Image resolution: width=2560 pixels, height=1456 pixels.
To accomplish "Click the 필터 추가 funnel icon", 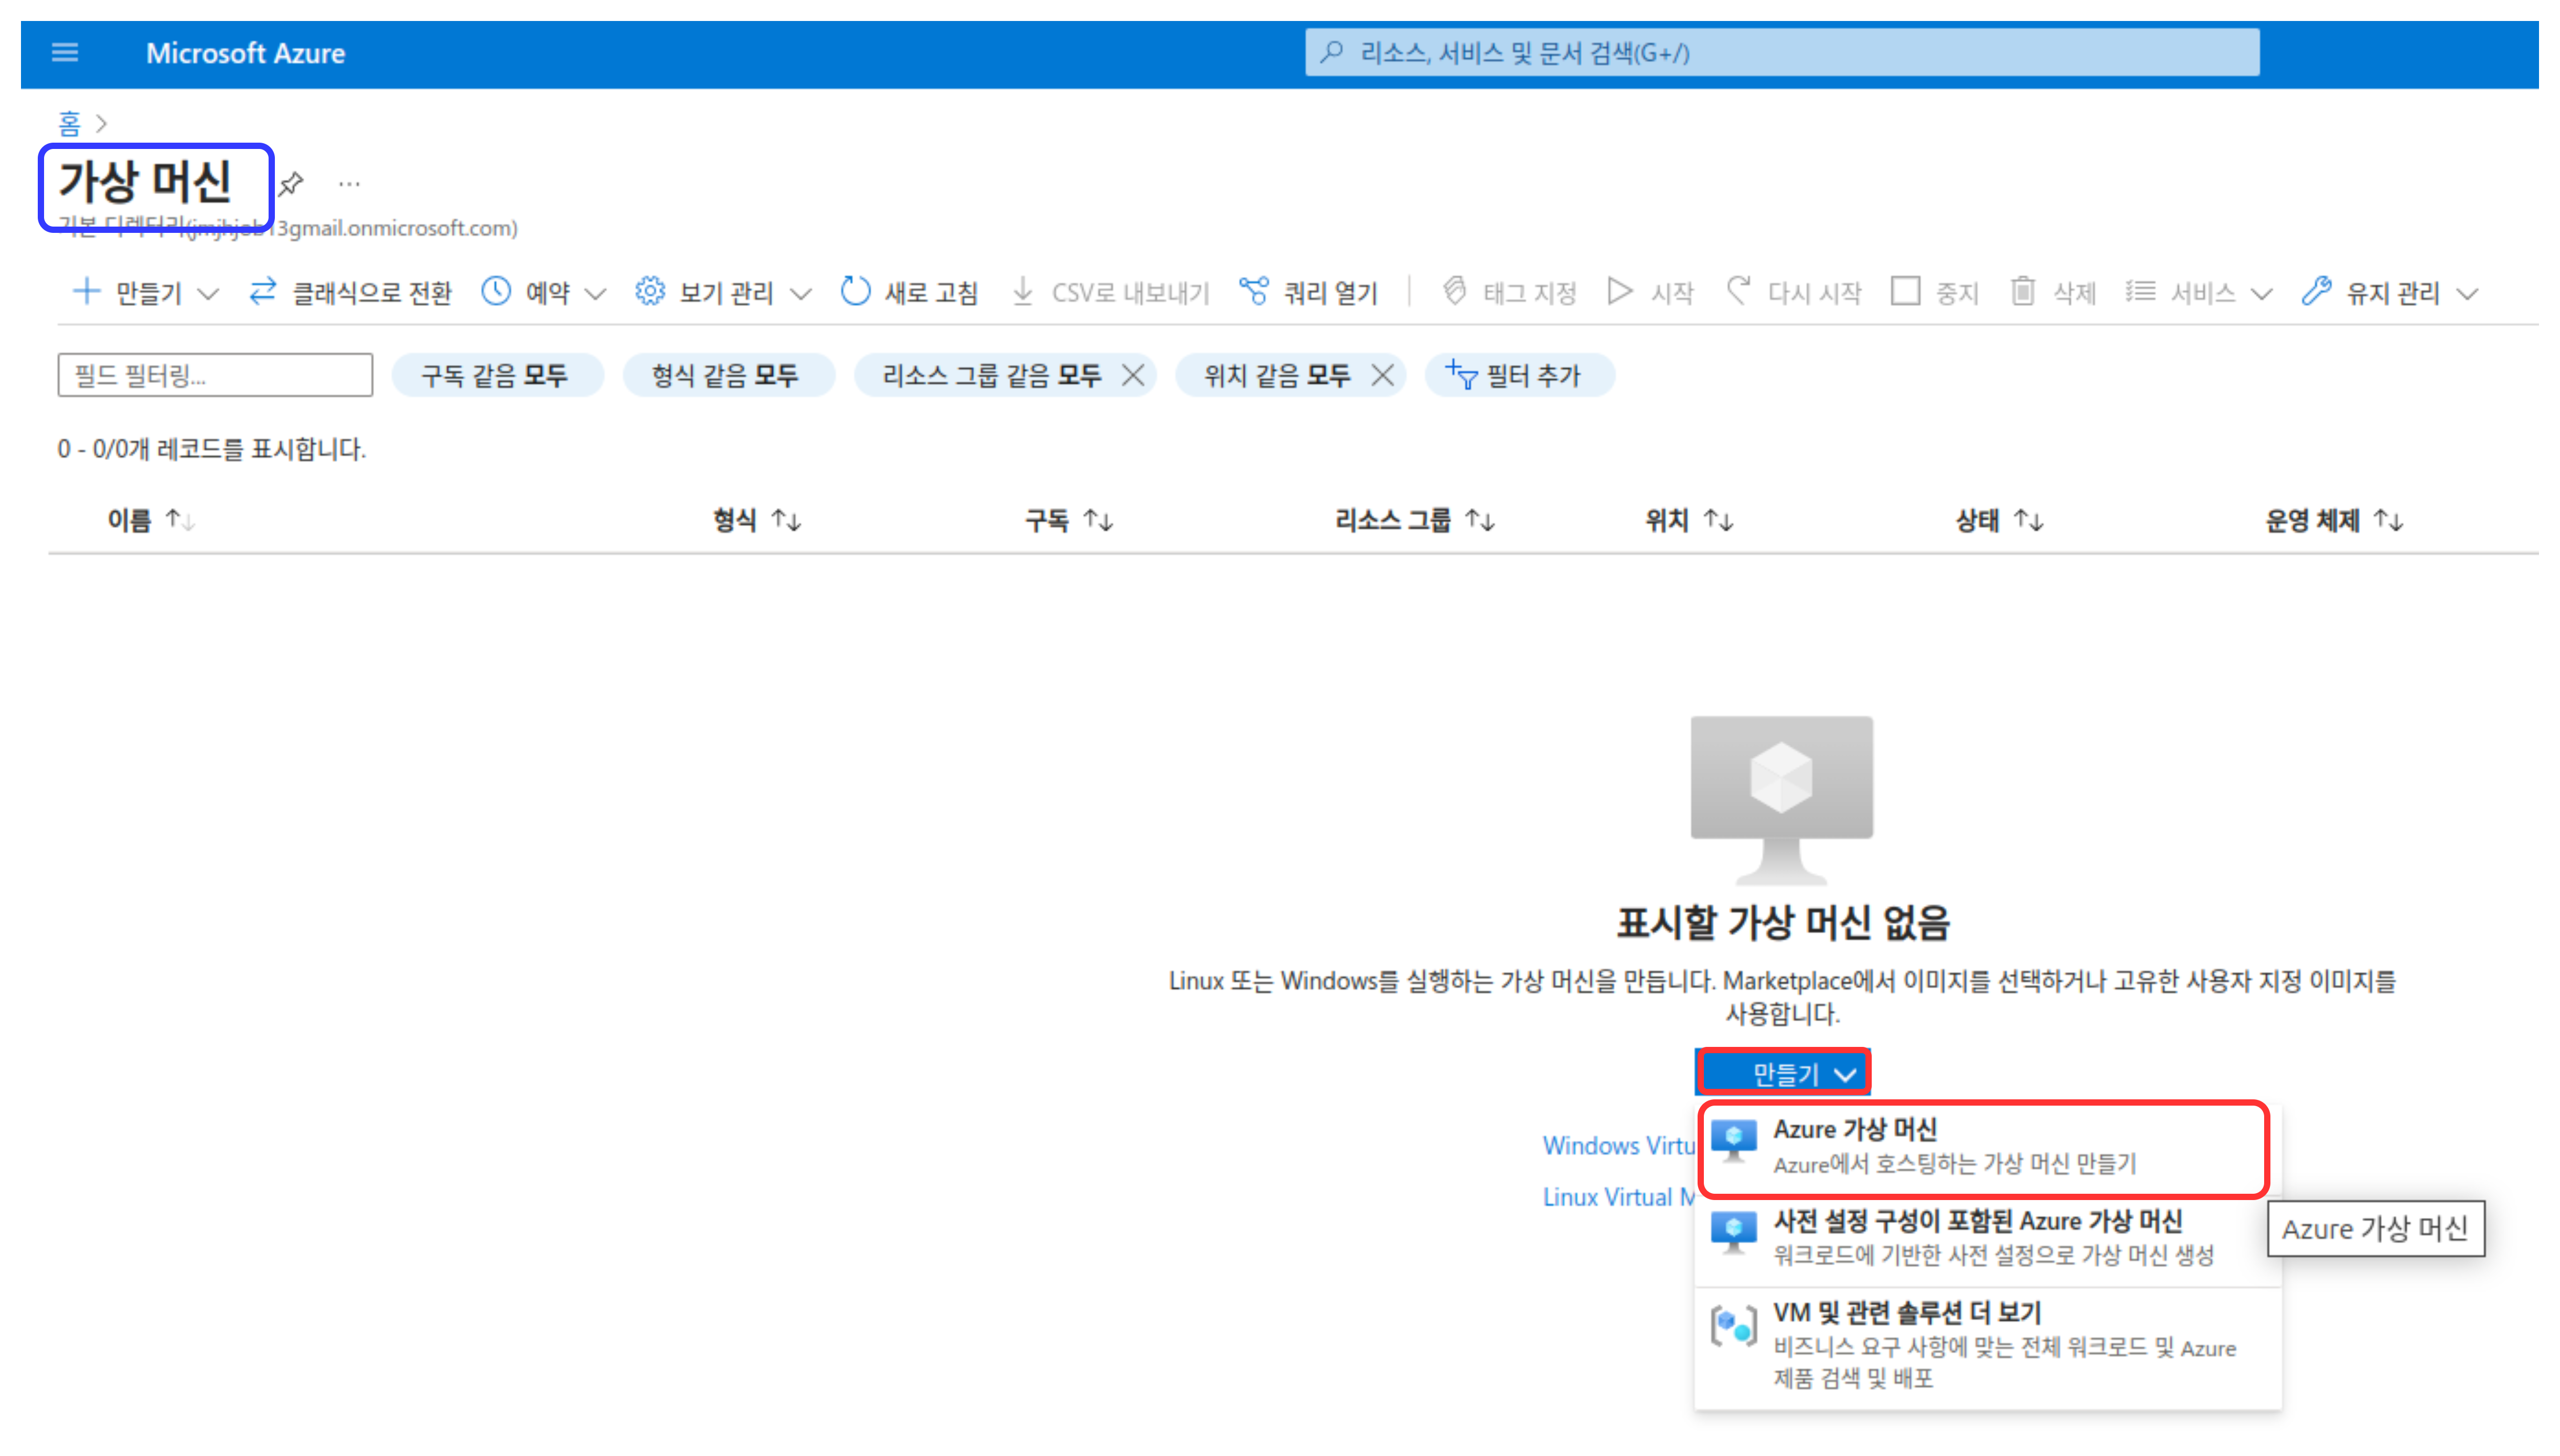I will click(x=1462, y=375).
